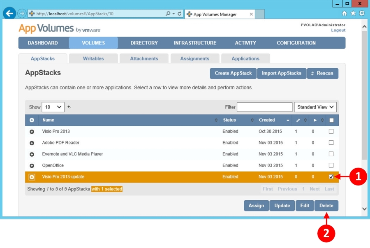Screen dimensions: 370x248
Task: Toggle the select-all header checkbox
Action: tap(331, 121)
